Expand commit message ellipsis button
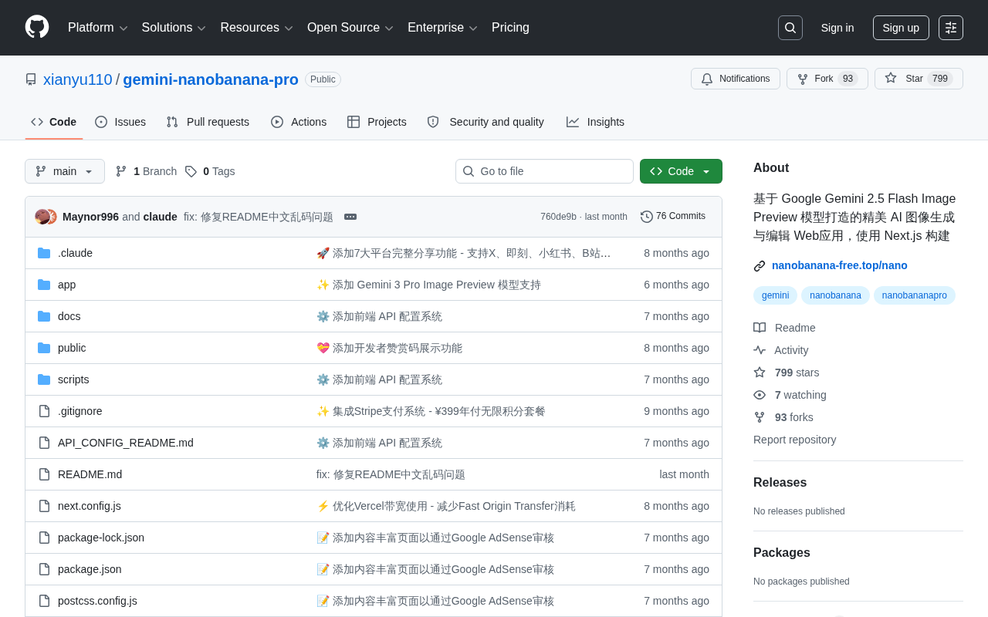Viewport: 988px width, 617px height. click(x=350, y=217)
